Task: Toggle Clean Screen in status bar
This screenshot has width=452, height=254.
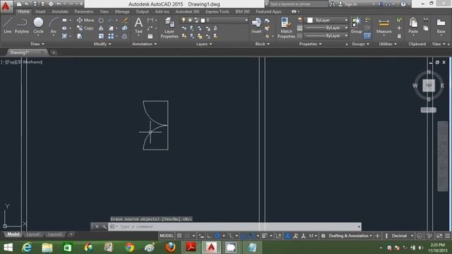Action: pos(439,236)
